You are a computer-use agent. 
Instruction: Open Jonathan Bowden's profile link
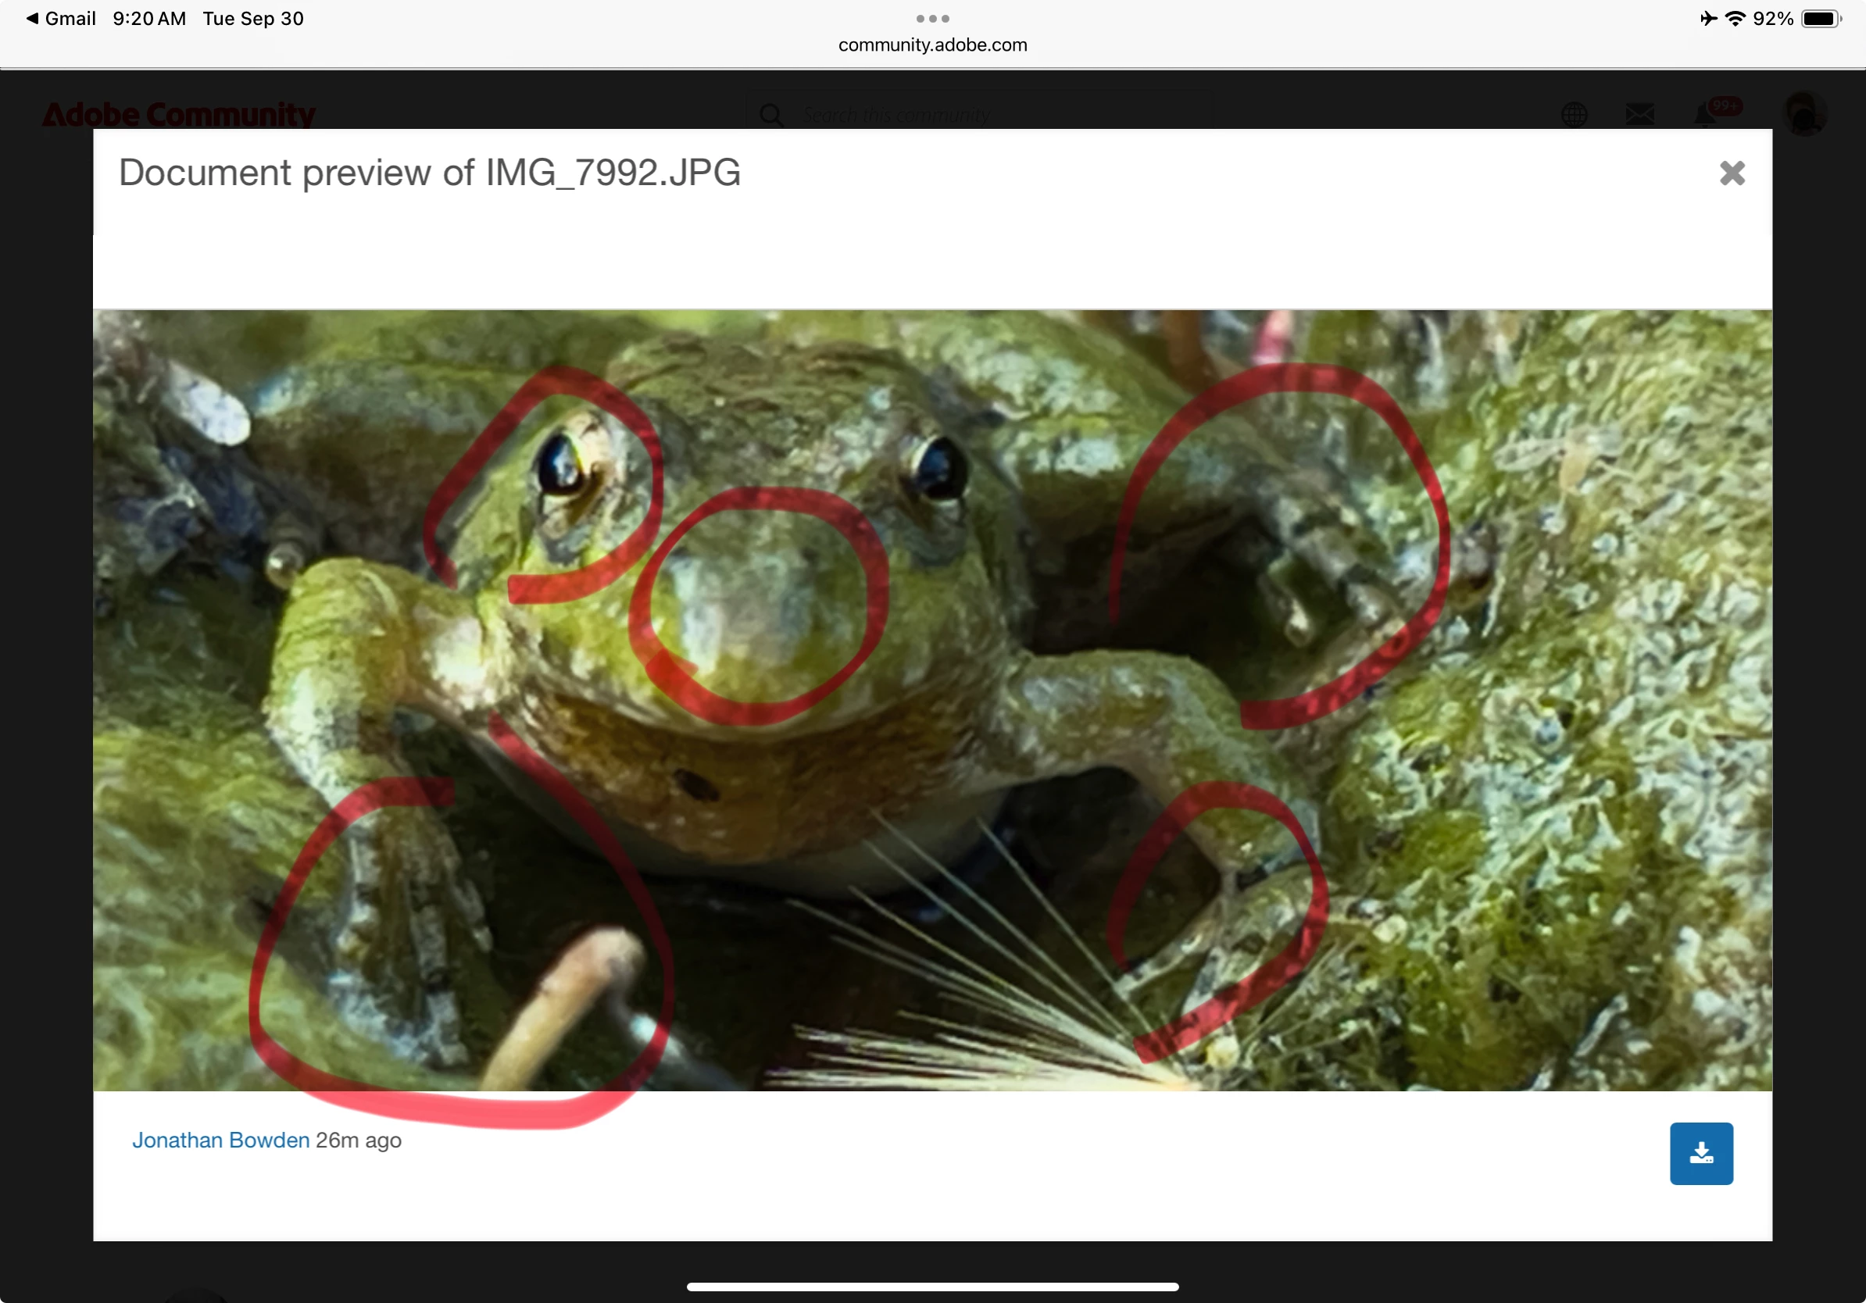(x=220, y=1140)
